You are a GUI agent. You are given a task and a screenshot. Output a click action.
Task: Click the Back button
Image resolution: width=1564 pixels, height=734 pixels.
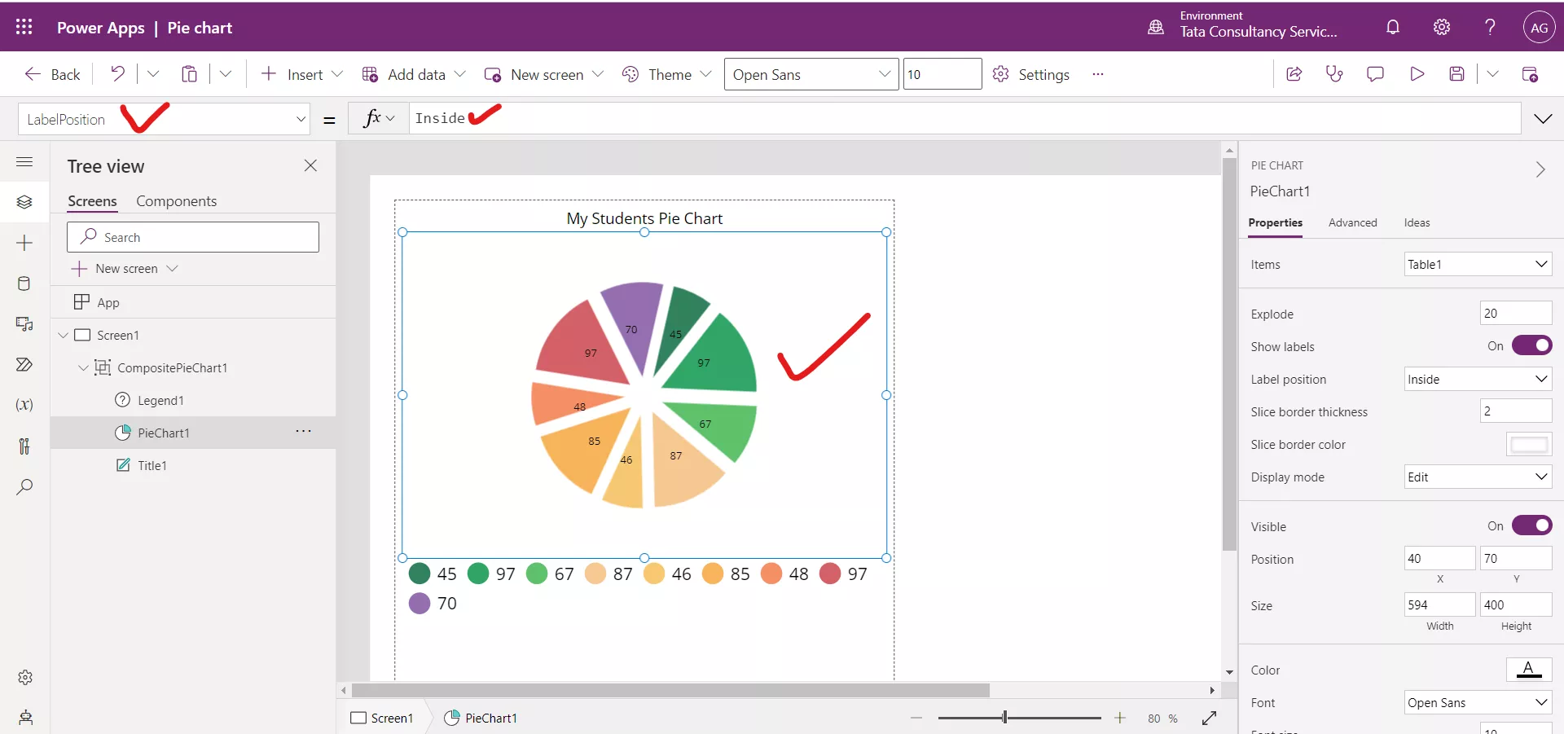tap(51, 73)
